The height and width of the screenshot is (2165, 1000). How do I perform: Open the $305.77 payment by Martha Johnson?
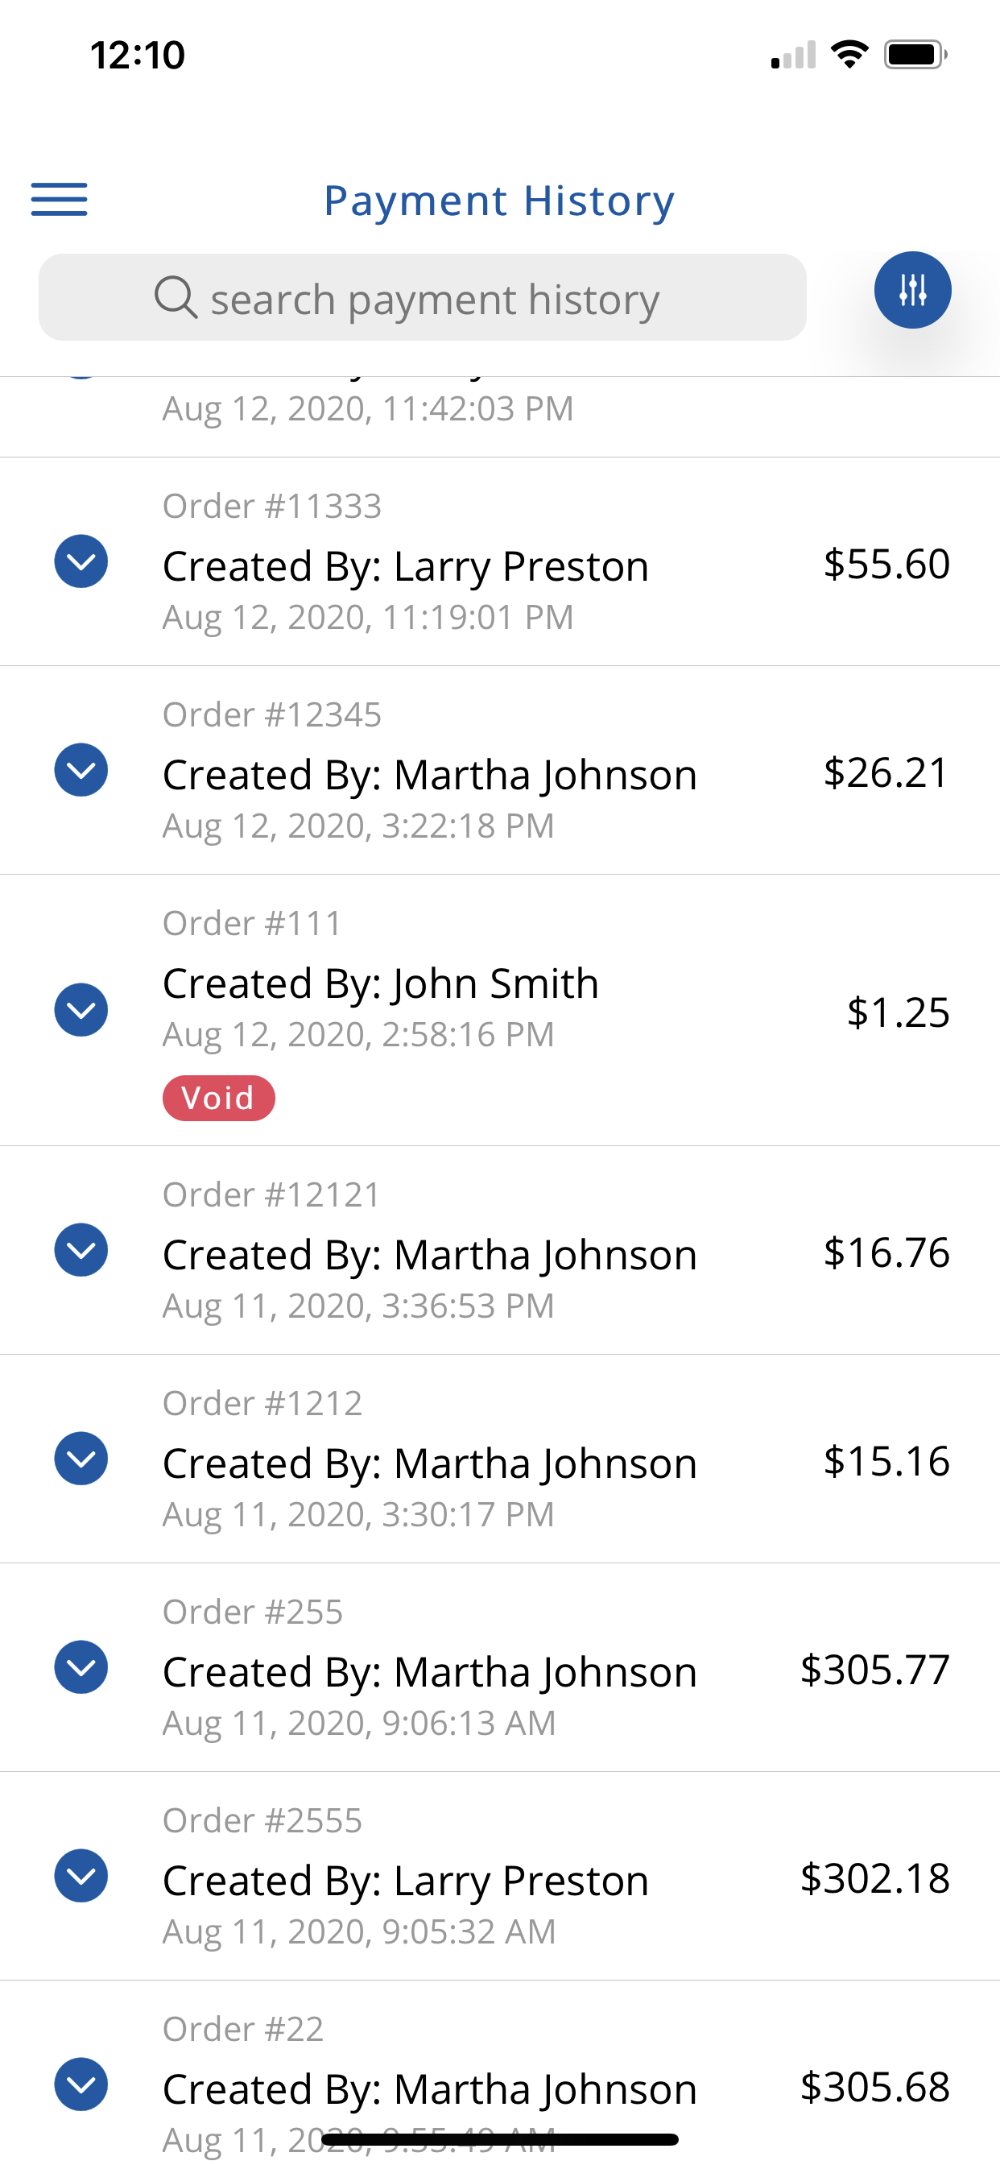point(500,1667)
